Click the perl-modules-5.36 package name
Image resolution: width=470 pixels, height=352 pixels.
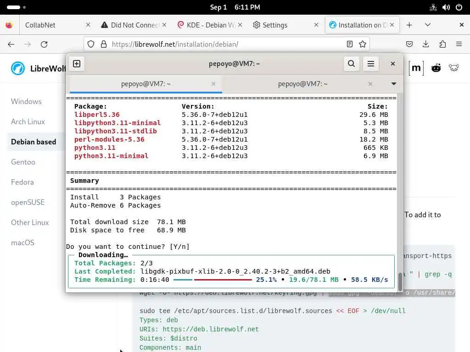(109, 139)
